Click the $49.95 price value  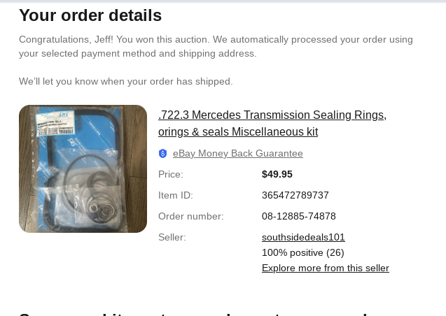(277, 175)
